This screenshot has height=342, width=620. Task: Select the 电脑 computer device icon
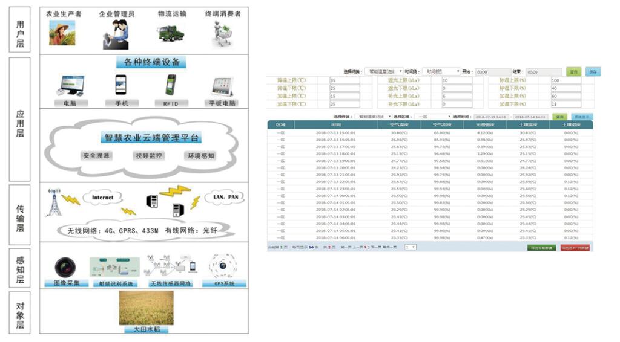coord(70,86)
